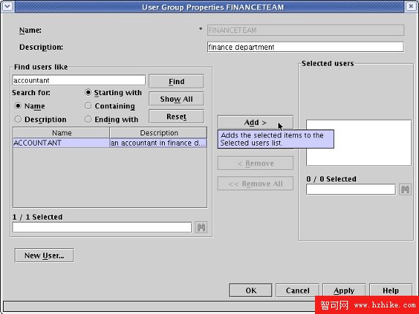The width and height of the screenshot is (419, 314).
Task: Click the binoculars icon under Find users list
Action: tap(201, 227)
